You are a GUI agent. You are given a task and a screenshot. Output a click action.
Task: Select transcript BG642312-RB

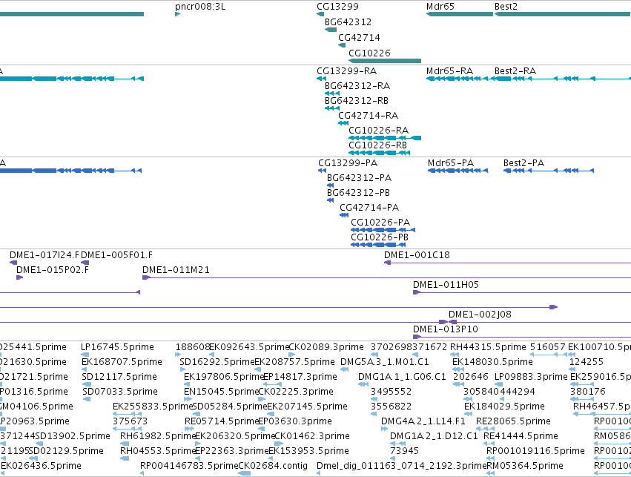[x=332, y=108]
